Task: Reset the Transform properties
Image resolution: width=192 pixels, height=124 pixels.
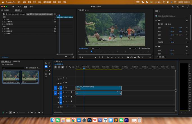Action: point(187,21)
